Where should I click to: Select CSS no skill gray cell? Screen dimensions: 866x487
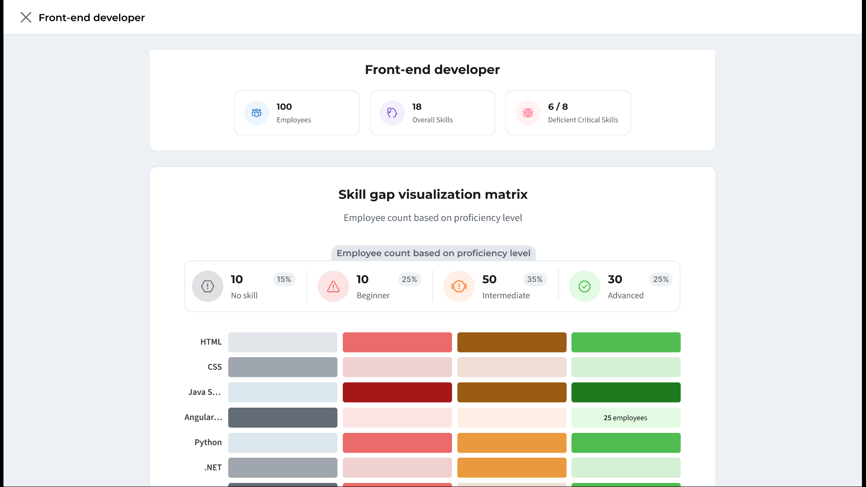[282, 367]
